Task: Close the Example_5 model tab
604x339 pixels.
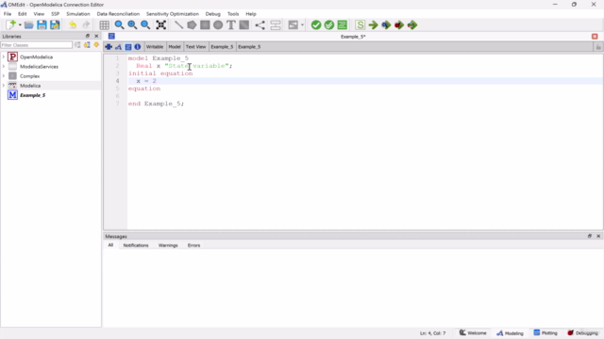Action: coord(595,37)
